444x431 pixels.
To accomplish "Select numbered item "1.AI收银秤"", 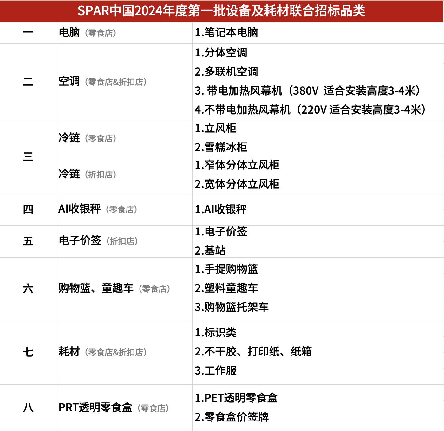I will pos(221,209).
